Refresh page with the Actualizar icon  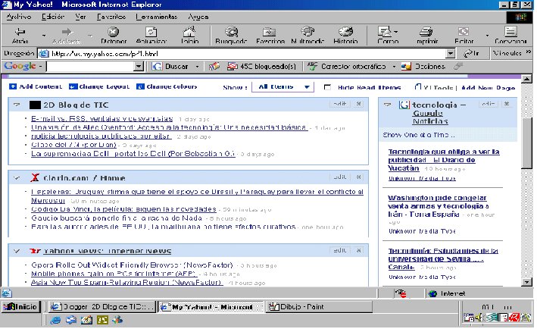pos(151,32)
